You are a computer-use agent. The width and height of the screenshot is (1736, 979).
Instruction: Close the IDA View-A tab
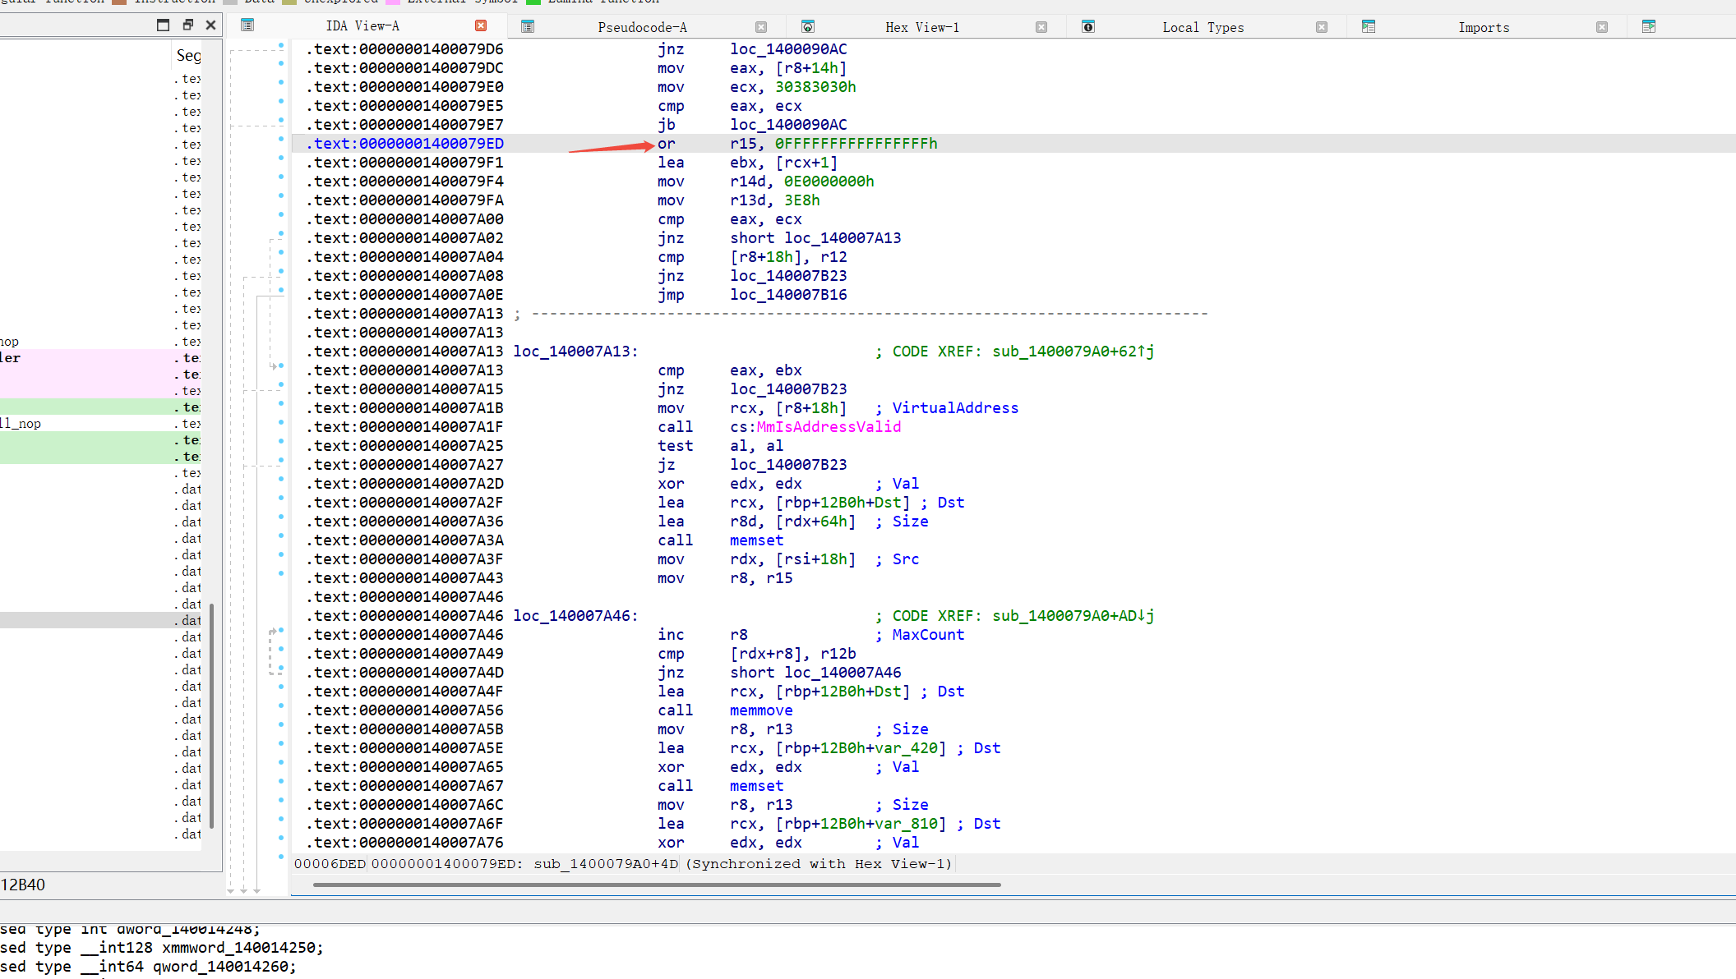(x=481, y=26)
